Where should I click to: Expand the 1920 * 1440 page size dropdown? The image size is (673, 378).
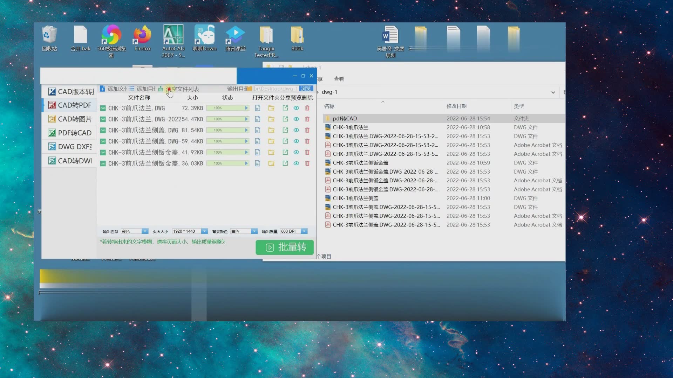(x=205, y=231)
